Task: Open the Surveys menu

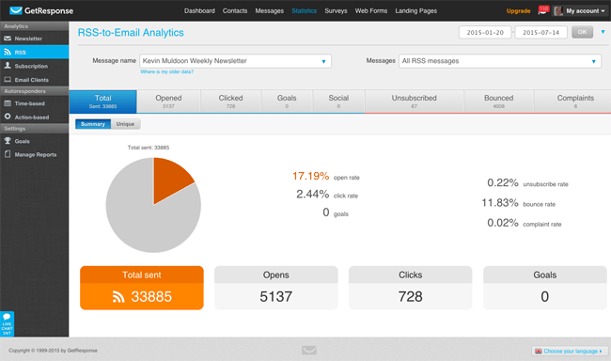Action: (x=336, y=11)
